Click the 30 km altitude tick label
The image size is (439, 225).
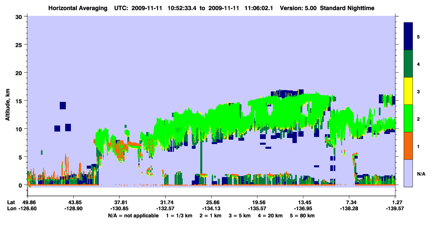pyautogui.click(x=20, y=17)
